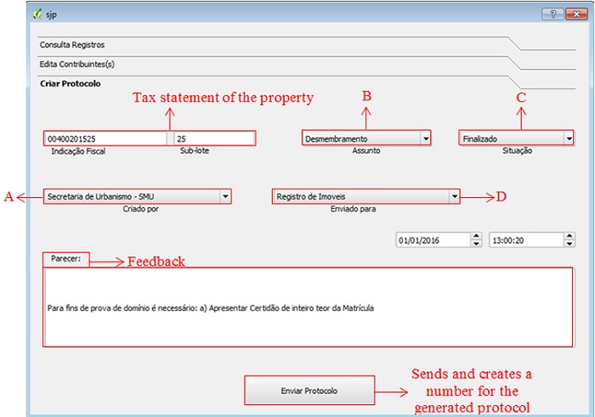This screenshot has height=417, width=595.
Task: Decrease the date with the down arrow
Action: [476, 245]
